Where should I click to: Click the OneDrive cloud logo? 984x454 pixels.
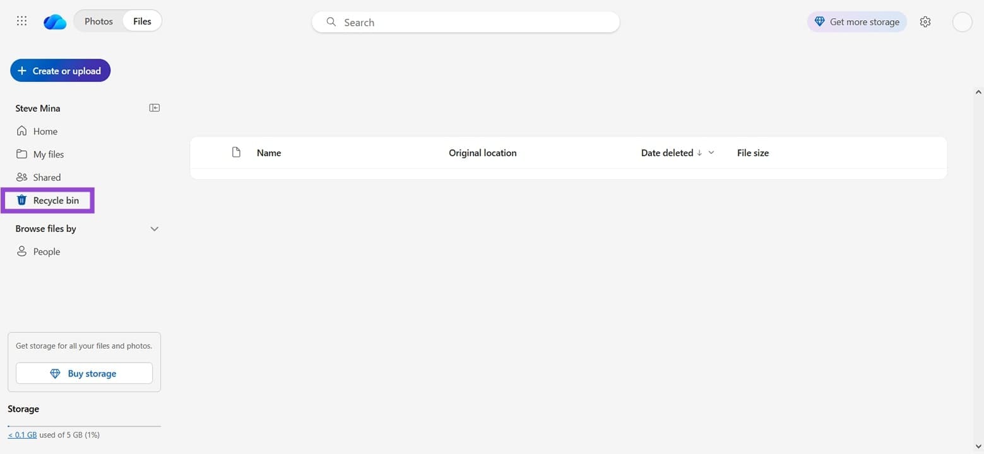click(54, 21)
